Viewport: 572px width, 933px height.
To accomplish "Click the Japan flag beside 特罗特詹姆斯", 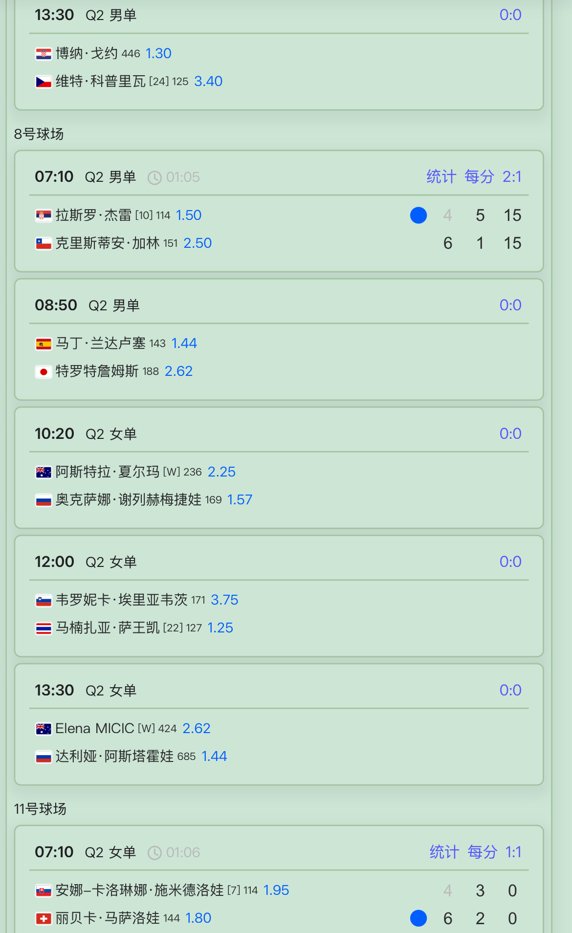I will [x=44, y=372].
